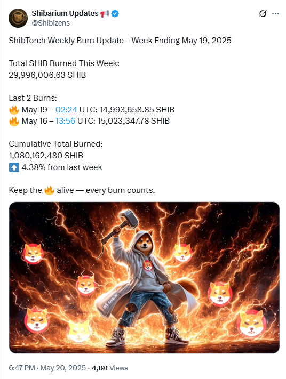This screenshot has height=379, width=286.
Task: Click the blue up-arrow emoji icon
Action: (14, 167)
